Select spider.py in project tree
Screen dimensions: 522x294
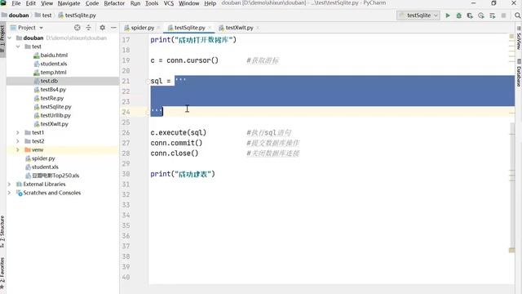43,158
